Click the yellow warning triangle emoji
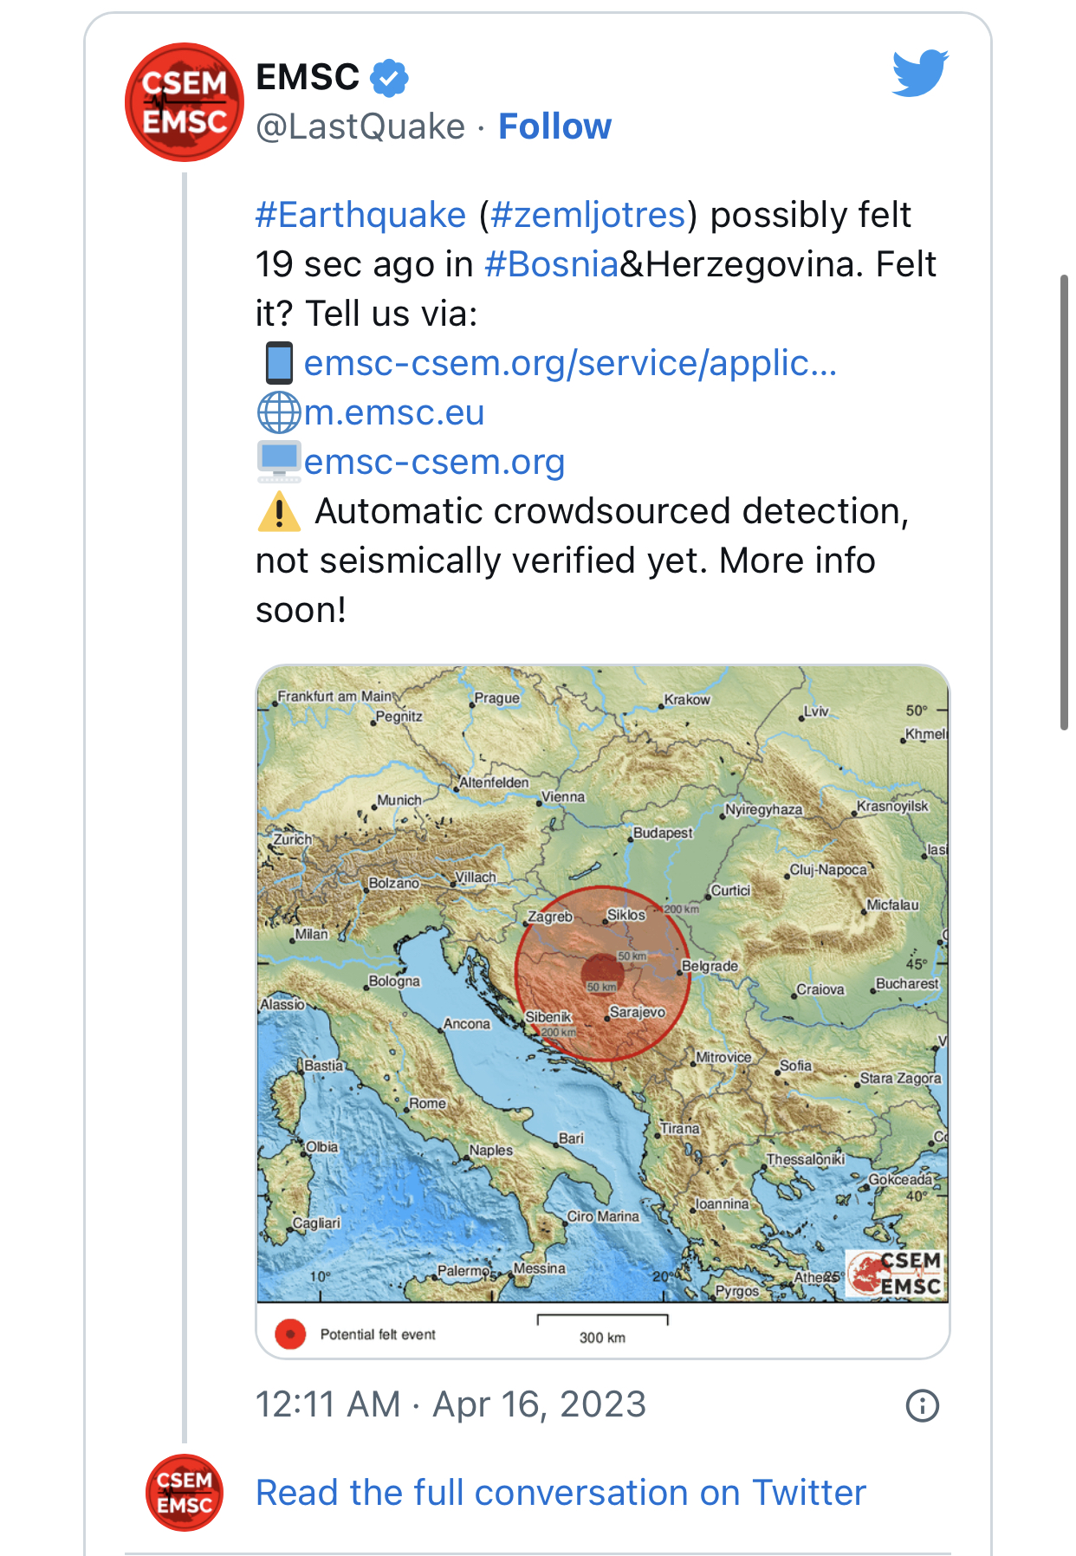The height and width of the screenshot is (1556, 1076). (279, 511)
